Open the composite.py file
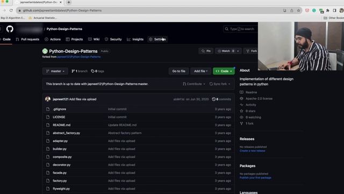This screenshot has height=194, width=344. pos(62,157)
